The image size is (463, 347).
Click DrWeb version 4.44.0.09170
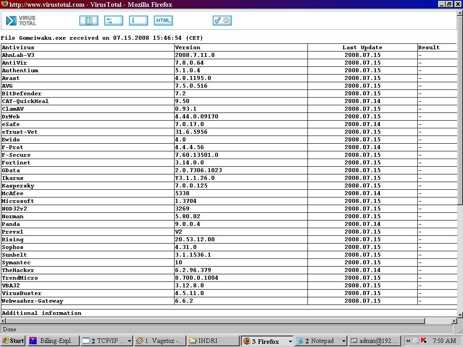tap(197, 117)
